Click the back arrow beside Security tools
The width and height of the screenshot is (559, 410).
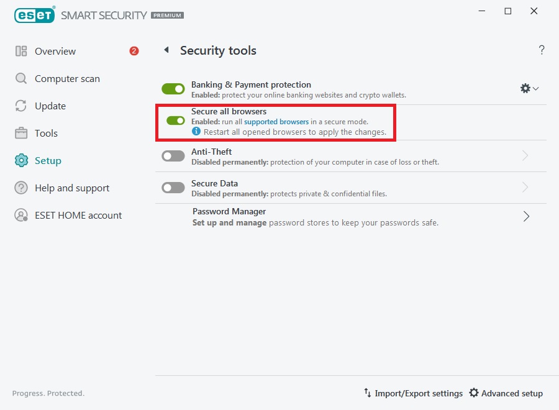166,50
